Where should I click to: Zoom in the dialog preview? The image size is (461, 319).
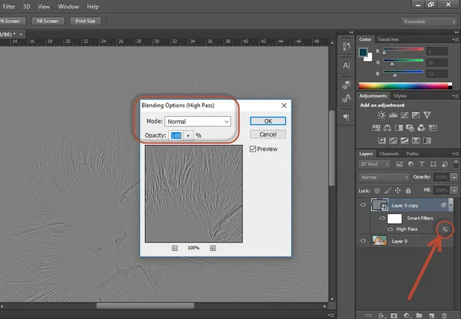[213, 248]
